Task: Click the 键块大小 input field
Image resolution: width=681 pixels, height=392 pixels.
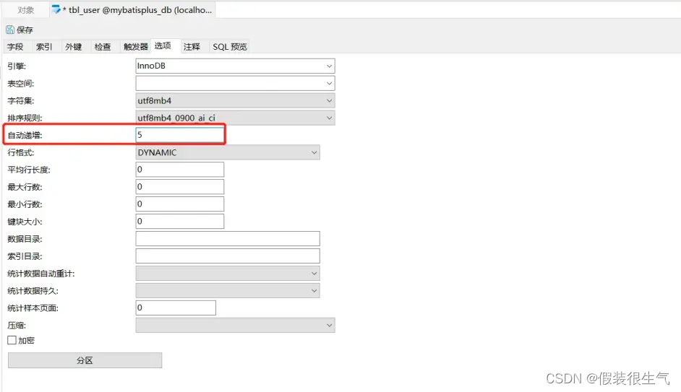Action: click(180, 221)
